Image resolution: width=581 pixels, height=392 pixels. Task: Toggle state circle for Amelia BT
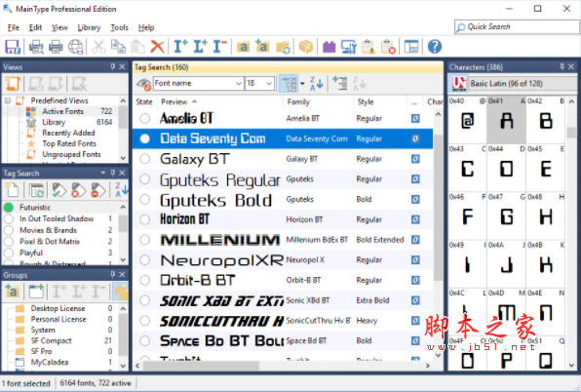145,119
